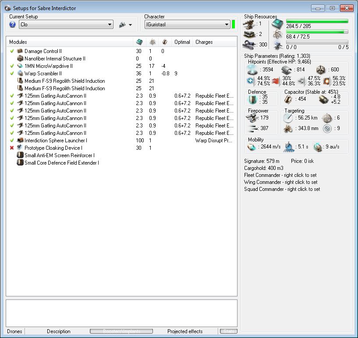Toggle the 1MN MicroWarpdrive II active checkmark

tap(12, 66)
